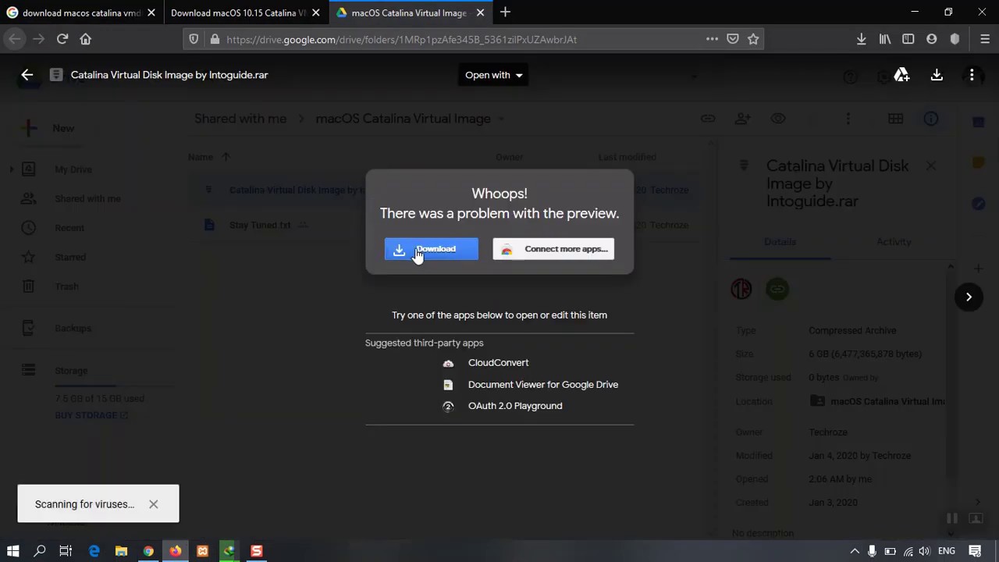
Task: Open more actions three-dot preview menu
Action: [972, 75]
